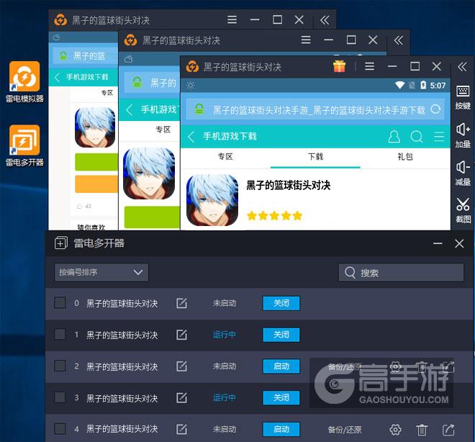The width and height of the screenshot is (475, 442).
Task: Open settings gear for instance 4
Action: [395, 429]
